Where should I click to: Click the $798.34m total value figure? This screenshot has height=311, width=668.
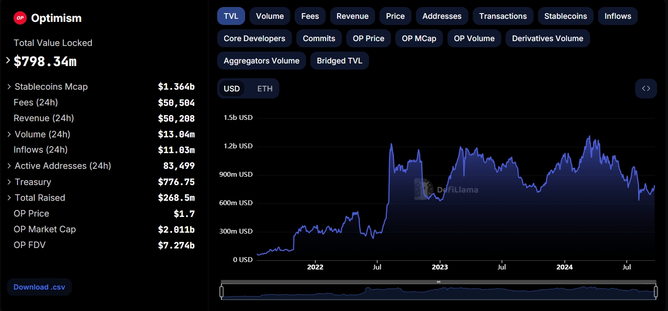point(45,62)
